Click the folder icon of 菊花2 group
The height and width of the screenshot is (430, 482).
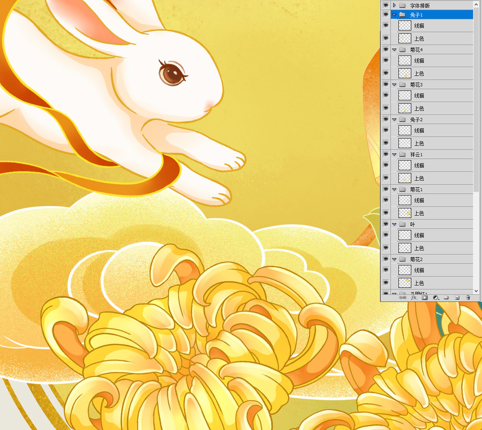[402, 259]
